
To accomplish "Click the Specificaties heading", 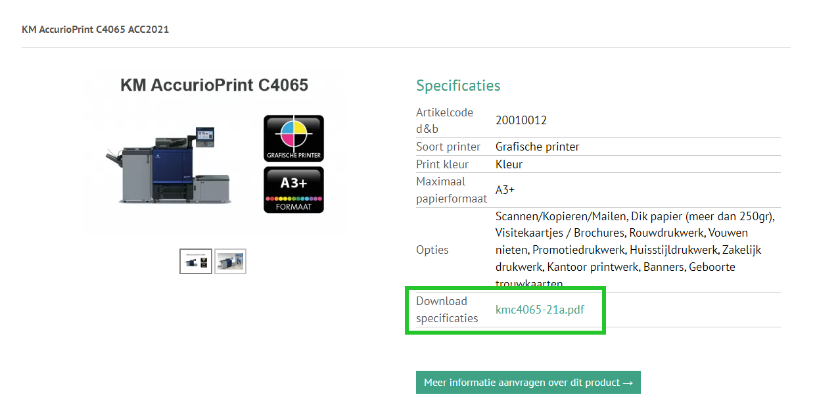I will (x=458, y=85).
